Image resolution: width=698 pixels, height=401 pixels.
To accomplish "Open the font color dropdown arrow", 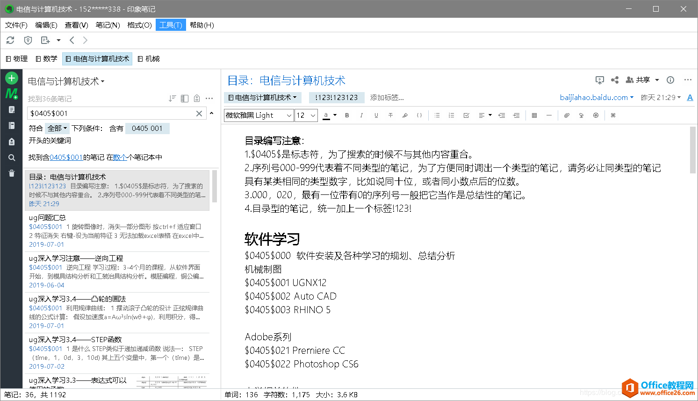I will click(x=335, y=115).
